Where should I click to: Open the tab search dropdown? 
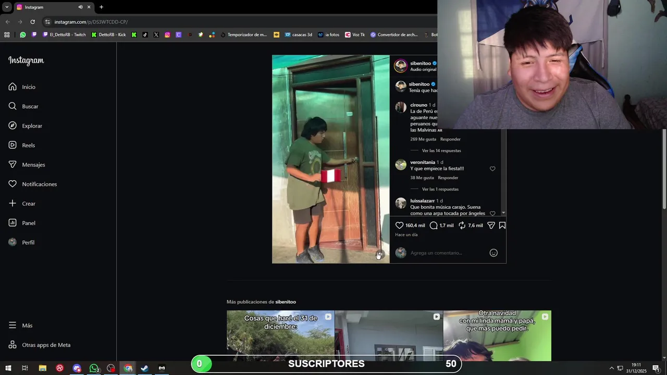click(7, 7)
